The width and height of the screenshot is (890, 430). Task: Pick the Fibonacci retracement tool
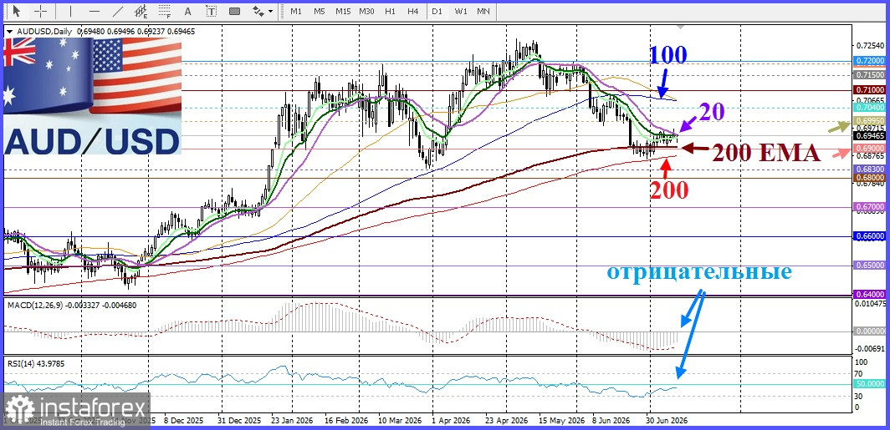click(x=165, y=11)
